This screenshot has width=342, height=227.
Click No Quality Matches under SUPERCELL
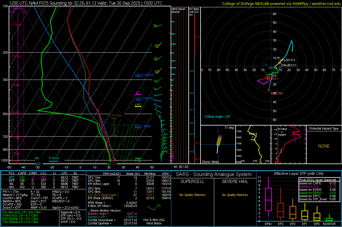(x=192, y=195)
